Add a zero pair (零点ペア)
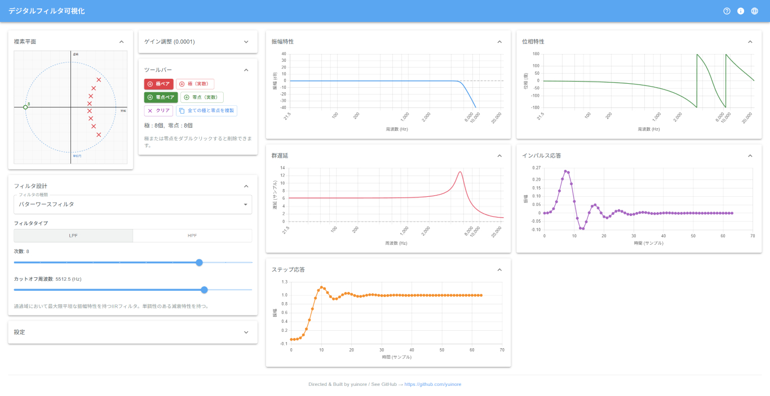The width and height of the screenshot is (770, 396). pyautogui.click(x=161, y=97)
